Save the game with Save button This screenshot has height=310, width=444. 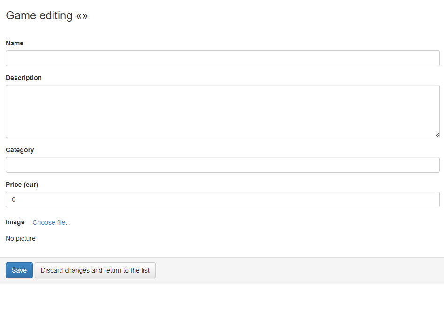19,270
